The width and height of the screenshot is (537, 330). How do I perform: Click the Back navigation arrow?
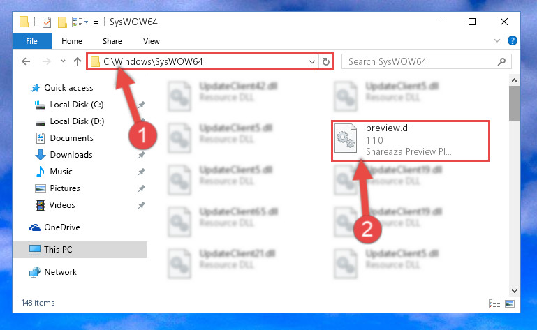point(26,61)
